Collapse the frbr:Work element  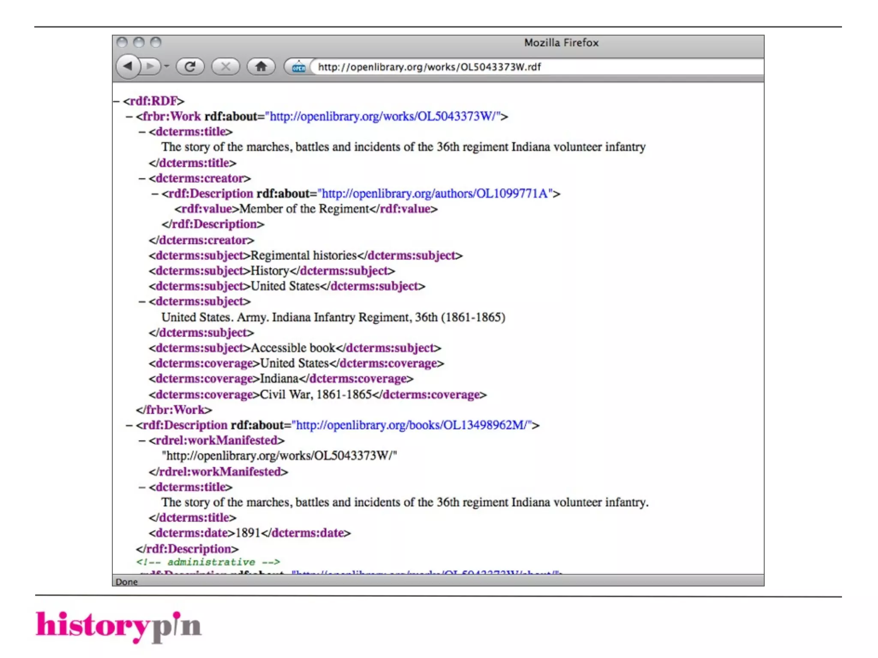click(x=129, y=117)
